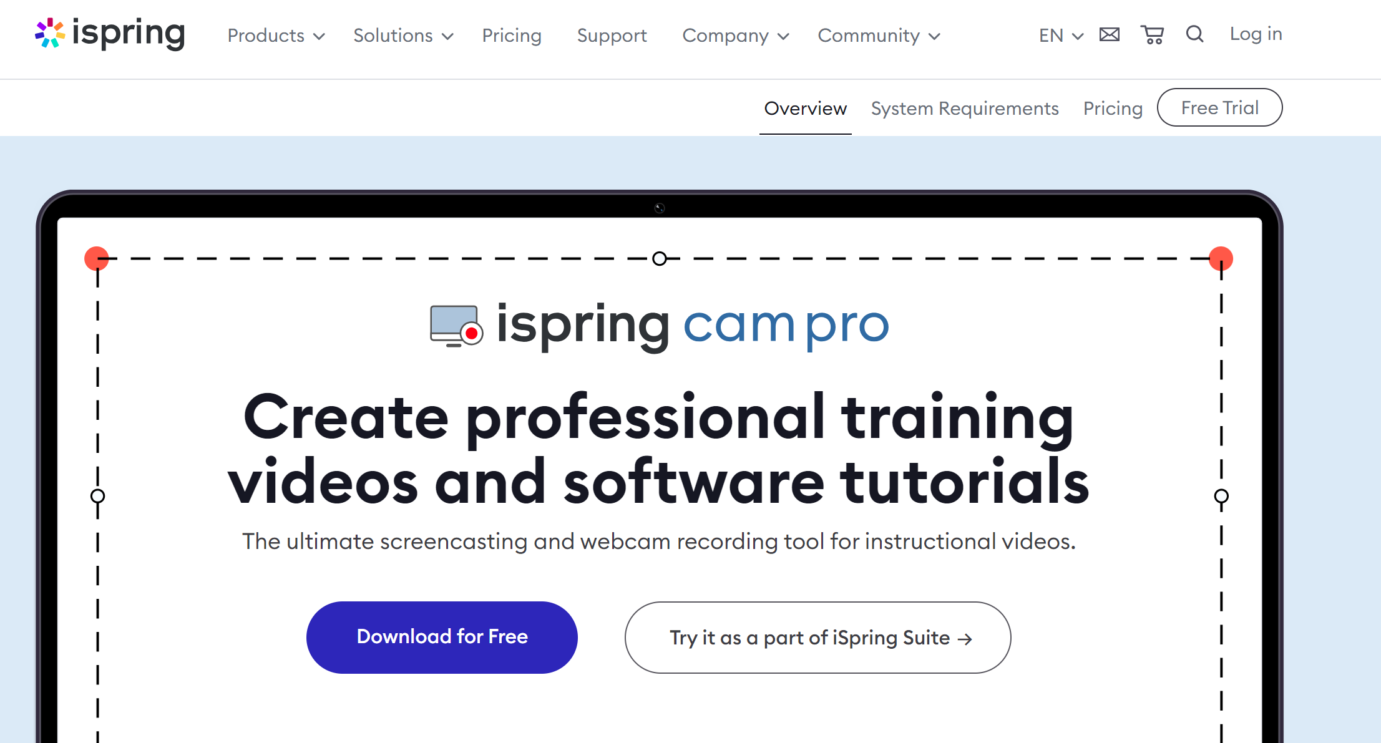The image size is (1381, 743).
Task: Expand the Solutions dropdown menu
Action: point(403,36)
